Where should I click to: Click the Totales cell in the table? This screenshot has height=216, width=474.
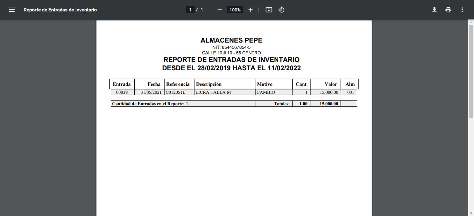[x=282, y=103]
